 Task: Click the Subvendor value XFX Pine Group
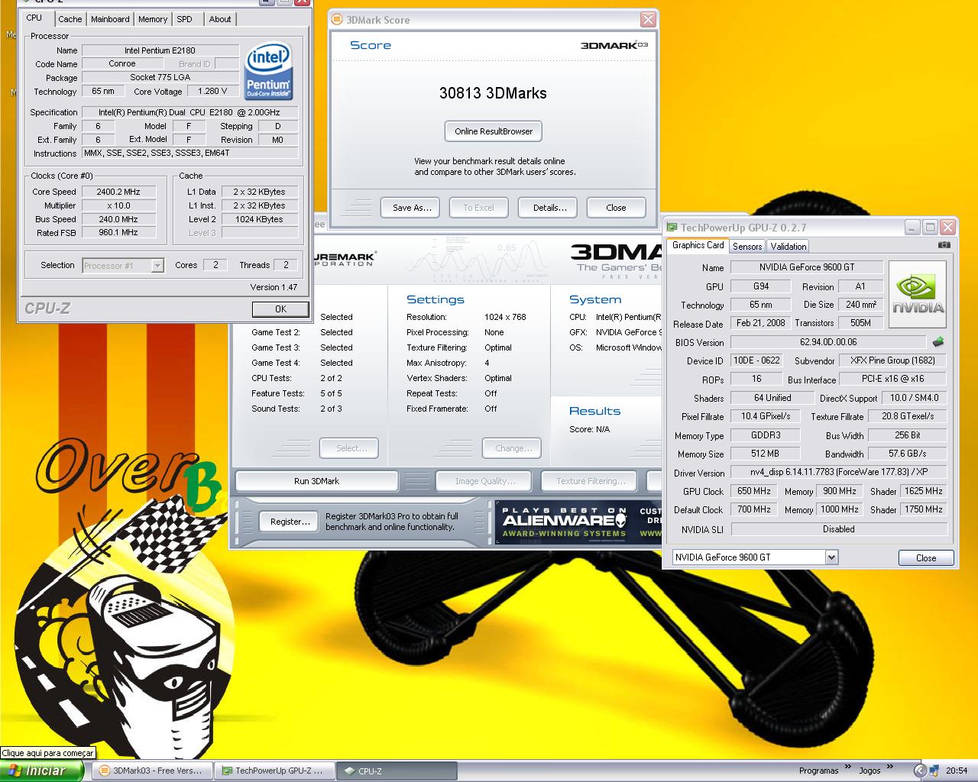892,360
